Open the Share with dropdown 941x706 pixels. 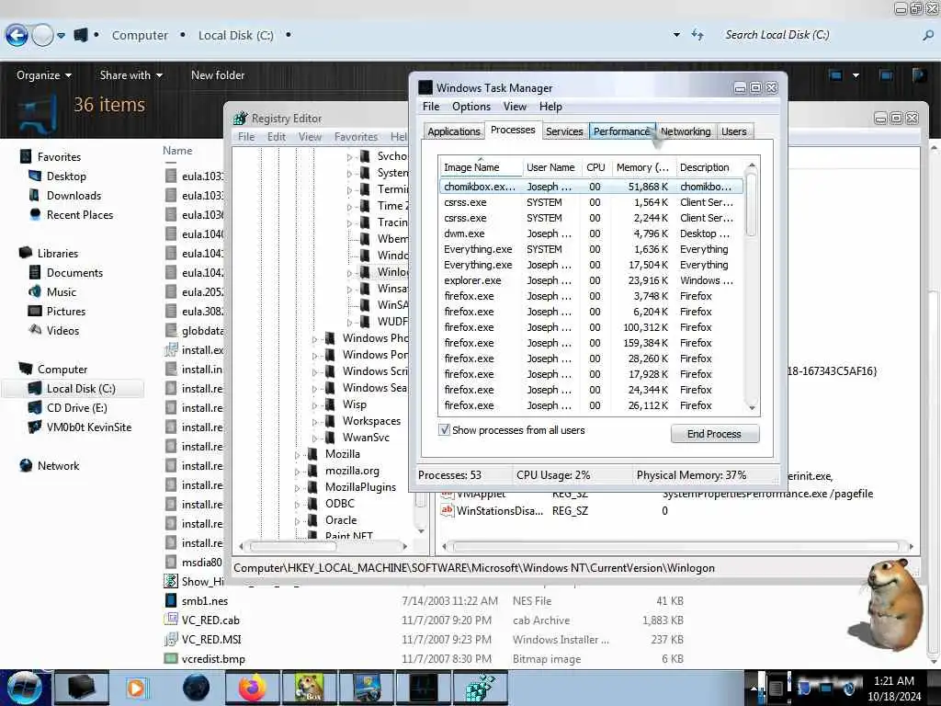(130, 75)
